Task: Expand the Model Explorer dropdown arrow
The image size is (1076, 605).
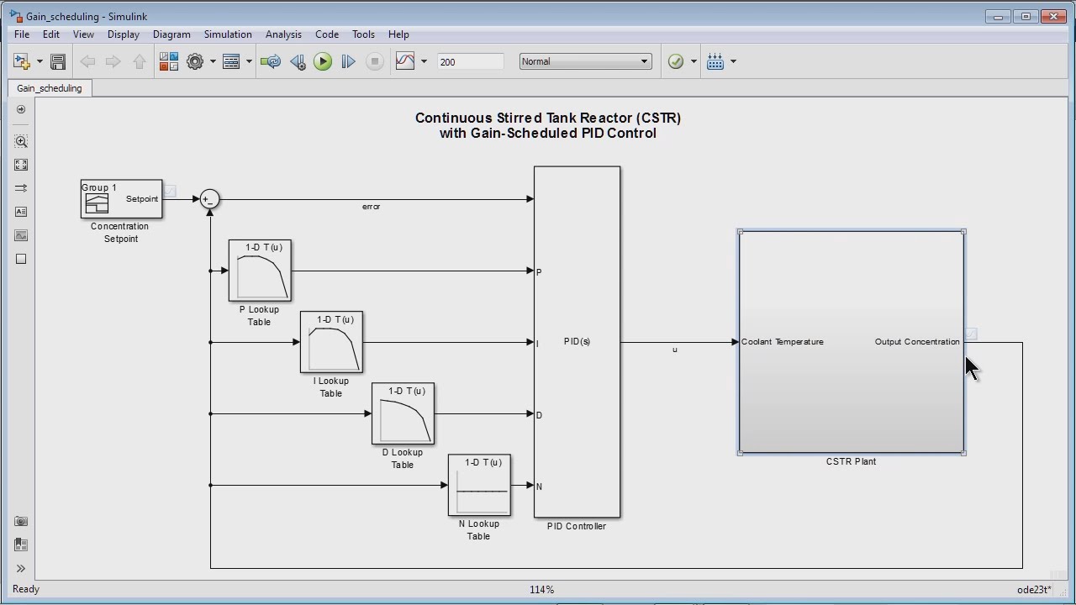Action: tap(249, 61)
